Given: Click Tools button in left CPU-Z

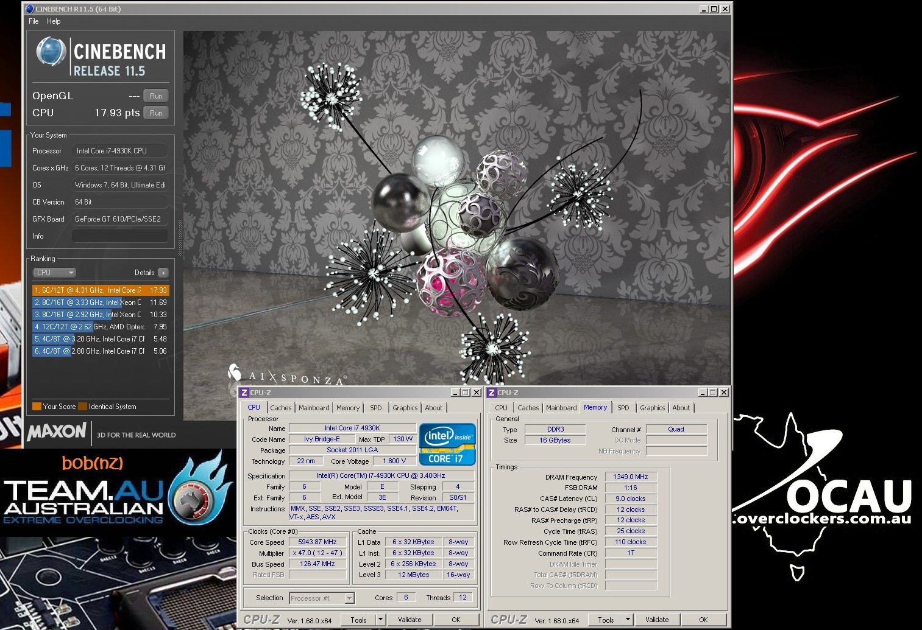Looking at the screenshot, I should click(358, 620).
